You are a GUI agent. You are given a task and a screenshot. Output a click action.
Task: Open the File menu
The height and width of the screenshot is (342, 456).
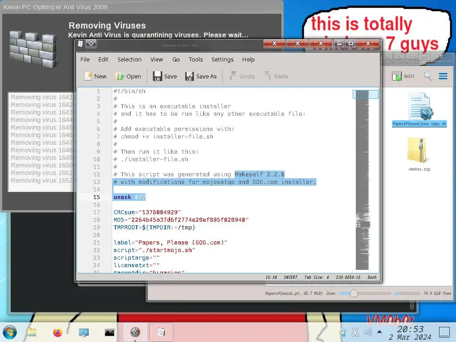(x=85, y=59)
